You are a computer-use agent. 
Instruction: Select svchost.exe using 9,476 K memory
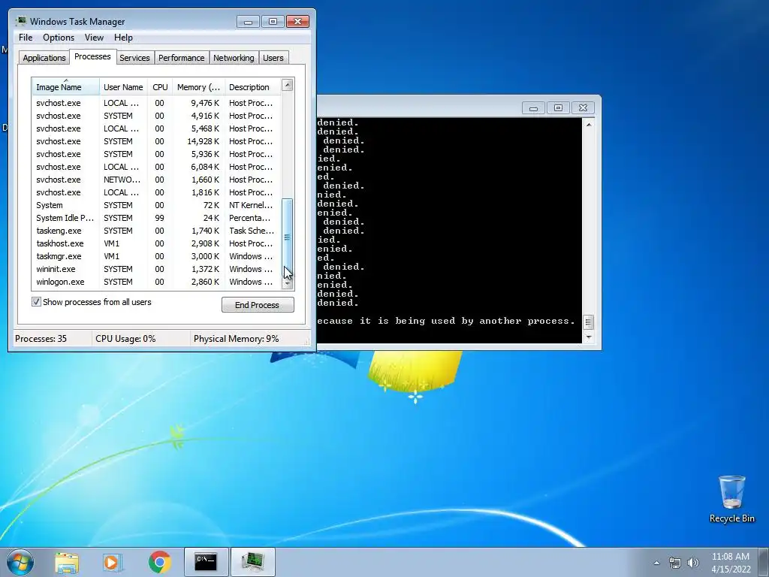pos(156,103)
